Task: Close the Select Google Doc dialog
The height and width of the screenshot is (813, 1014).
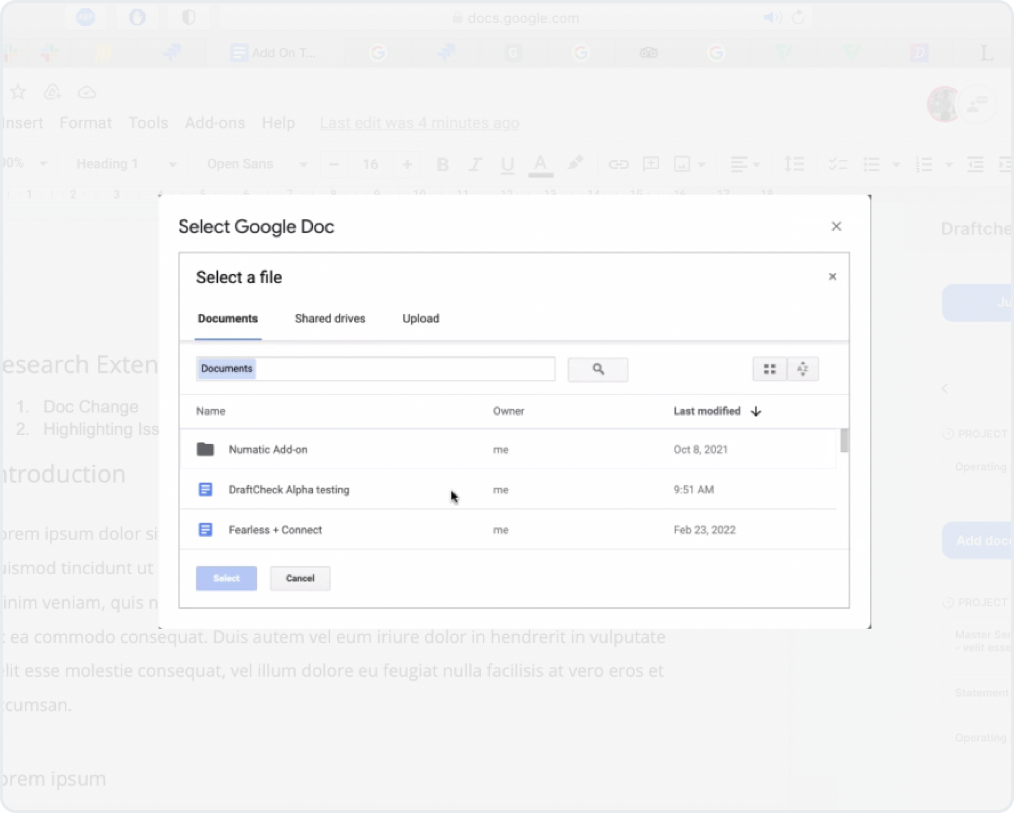Action: [x=836, y=226]
